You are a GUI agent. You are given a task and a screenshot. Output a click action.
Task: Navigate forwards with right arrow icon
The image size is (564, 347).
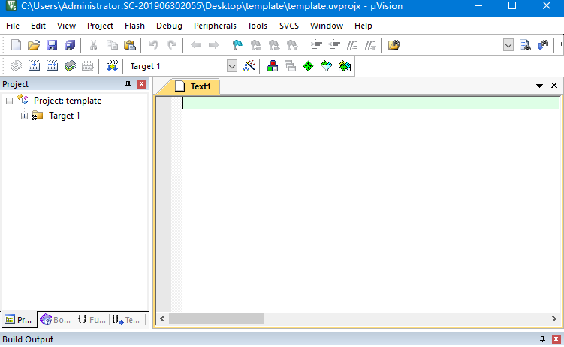tap(213, 45)
